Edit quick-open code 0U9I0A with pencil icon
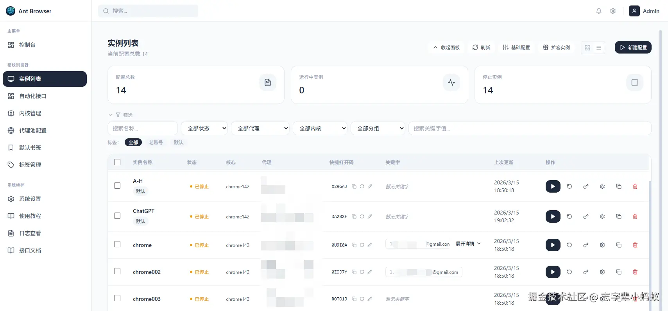Image resolution: width=668 pixels, height=311 pixels. (370, 245)
